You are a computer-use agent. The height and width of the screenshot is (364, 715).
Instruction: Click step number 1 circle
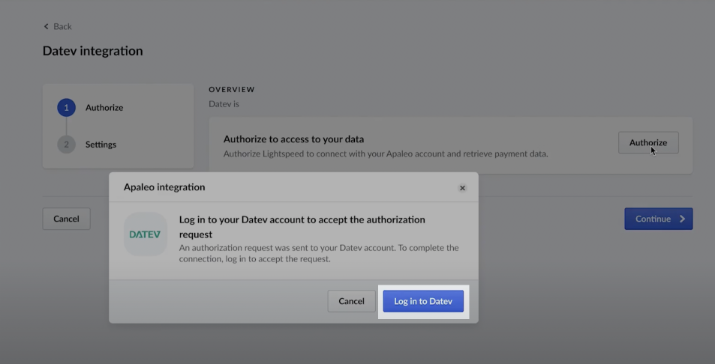click(x=66, y=108)
